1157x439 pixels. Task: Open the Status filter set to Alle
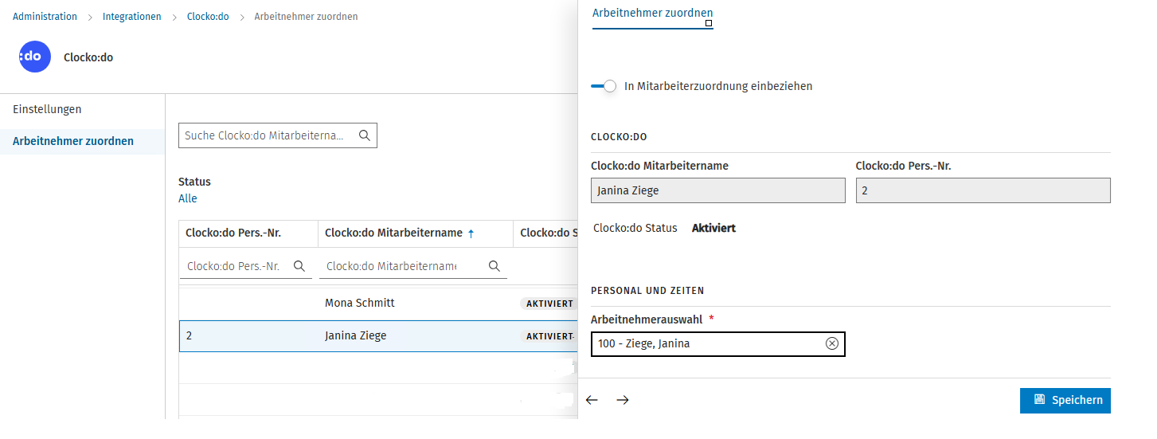point(188,198)
